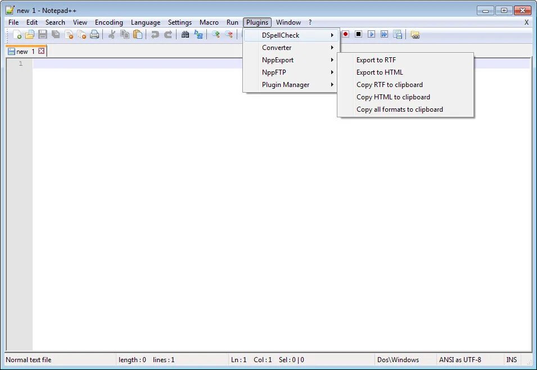The image size is (537, 370).
Task: Open the Edit menu
Action: 32,22
